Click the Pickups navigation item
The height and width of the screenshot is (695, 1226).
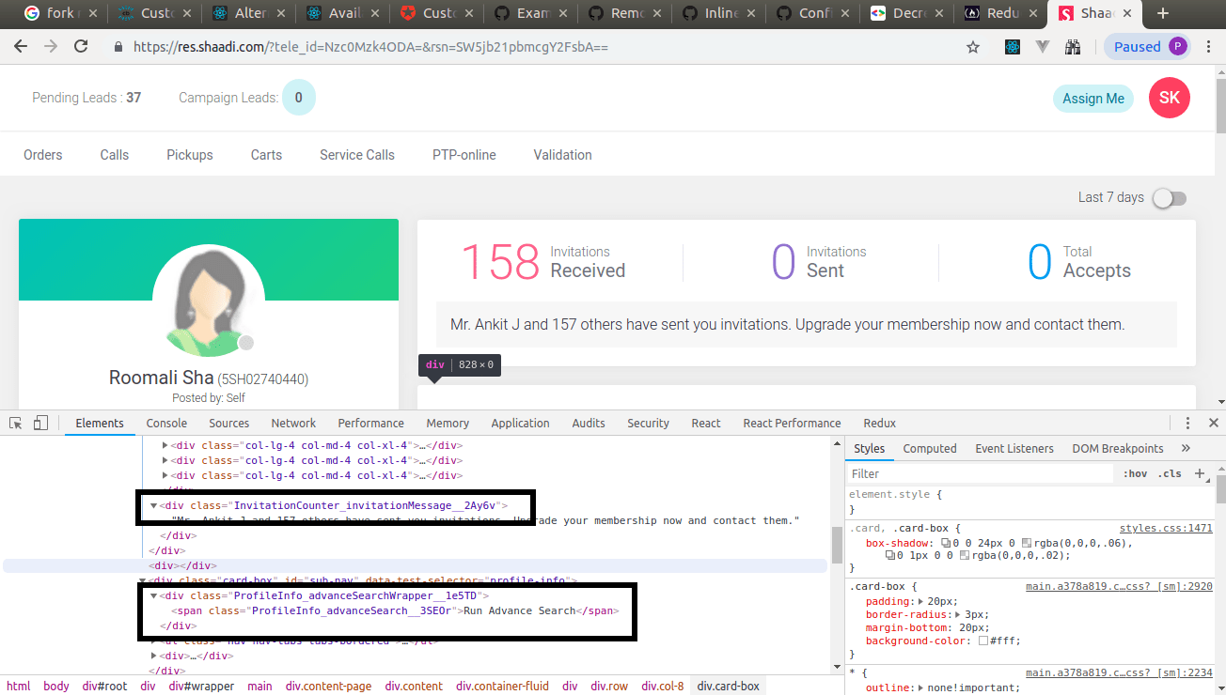[190, 155]
